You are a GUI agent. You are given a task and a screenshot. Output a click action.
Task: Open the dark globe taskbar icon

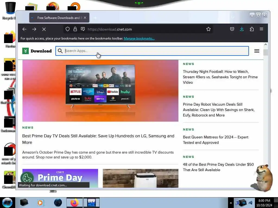tap(58, 203)
